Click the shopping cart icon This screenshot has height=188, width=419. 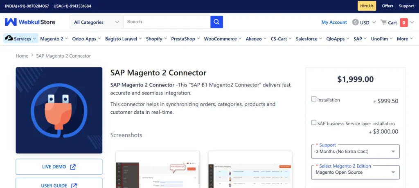click(383, 22)
